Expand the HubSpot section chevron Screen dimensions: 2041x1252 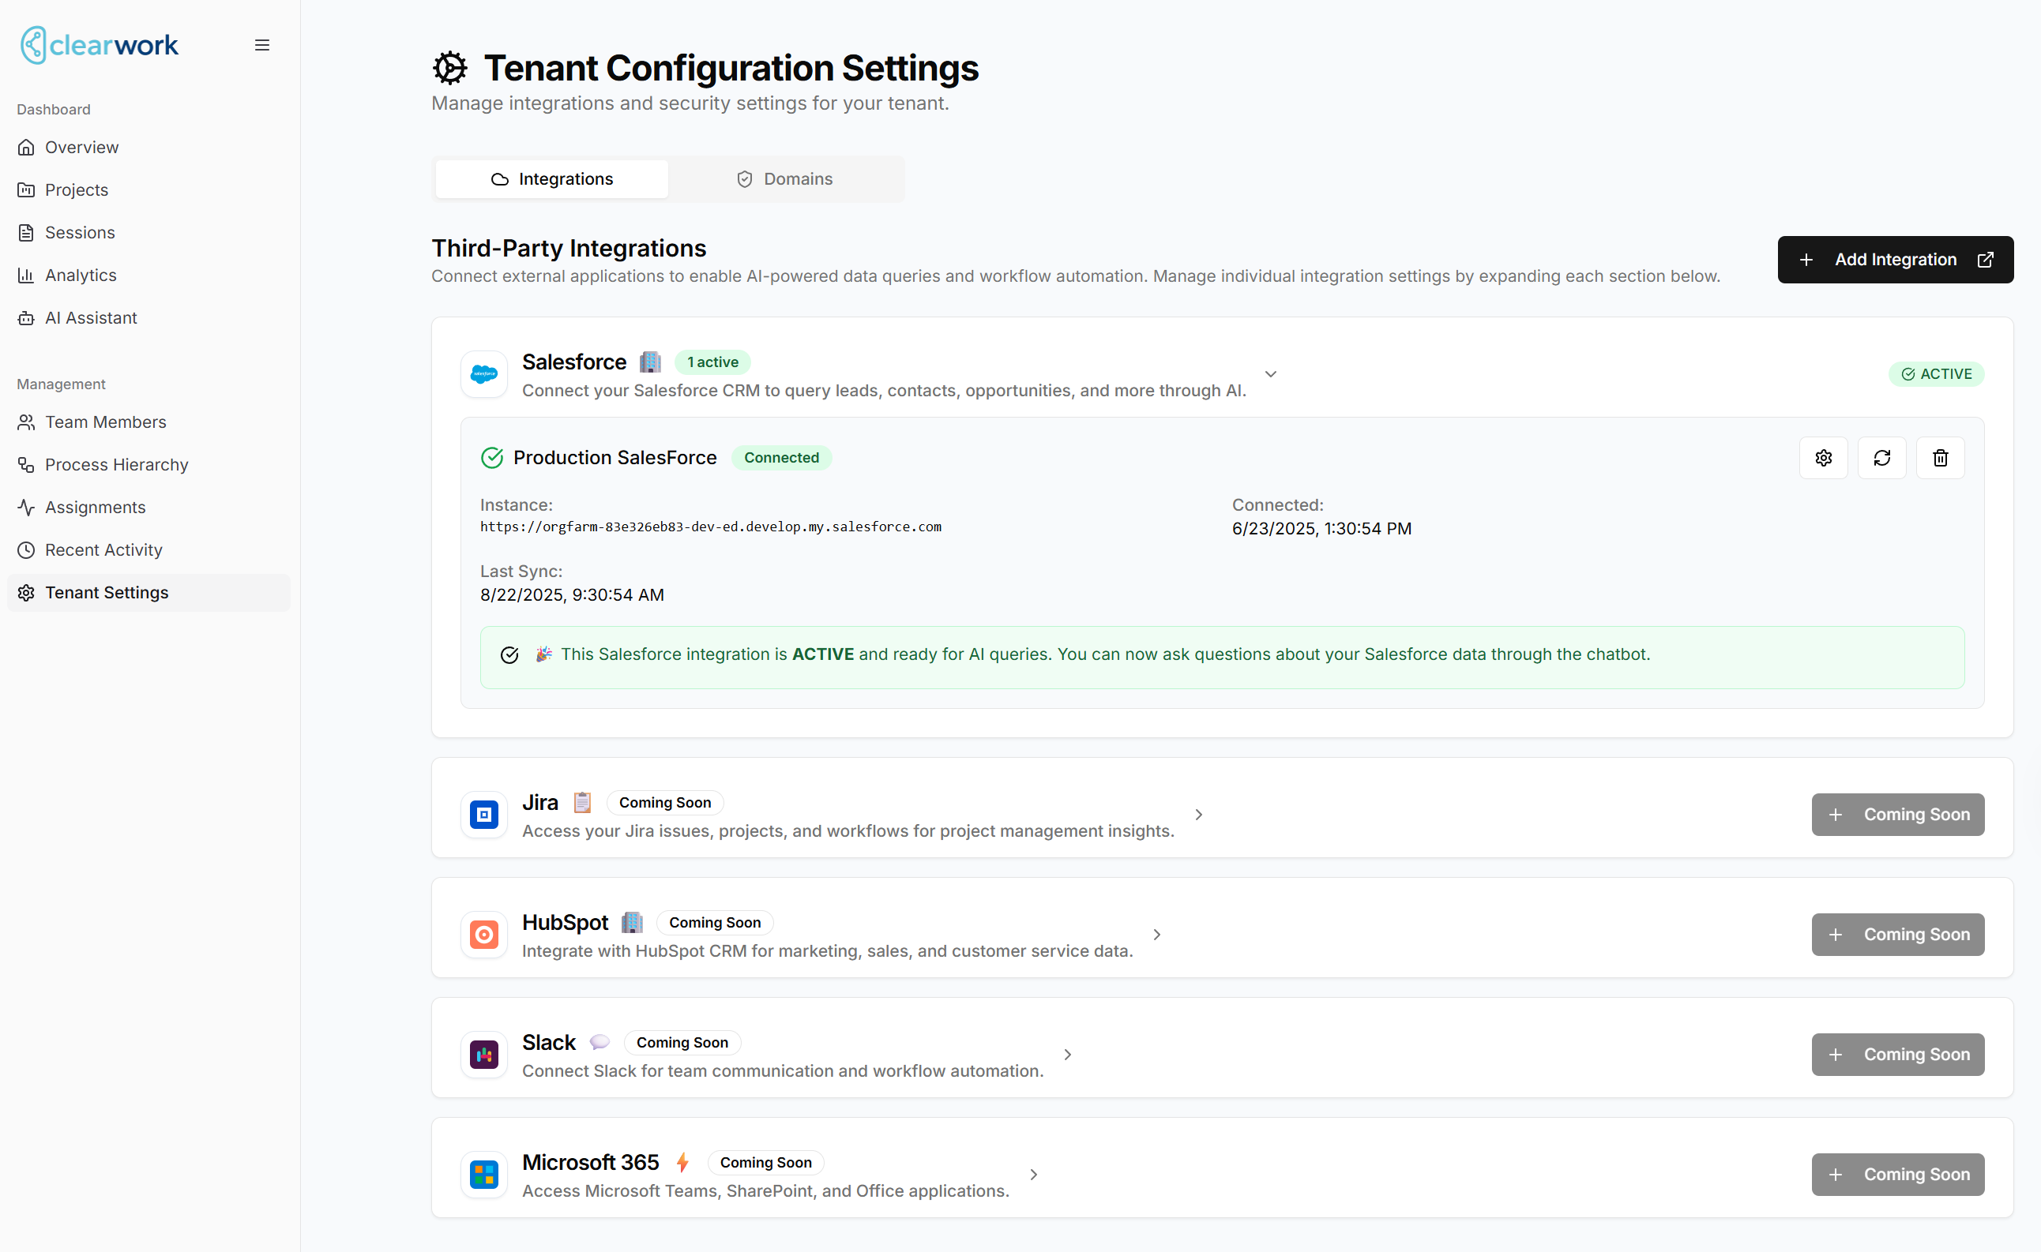[1157, 935]
